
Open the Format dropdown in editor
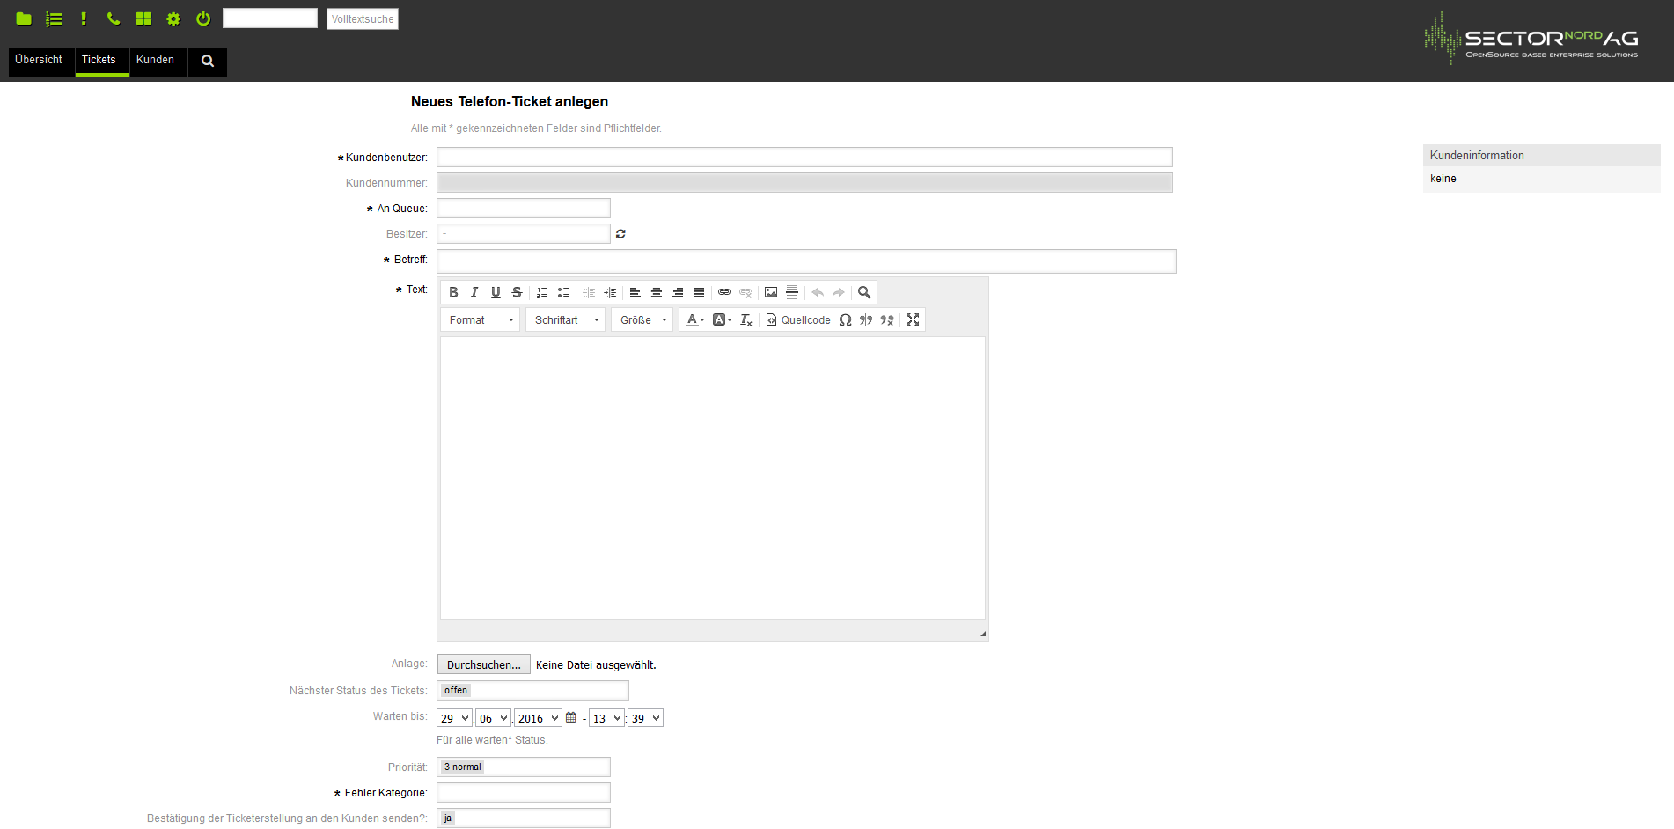[x=481, y=320]
